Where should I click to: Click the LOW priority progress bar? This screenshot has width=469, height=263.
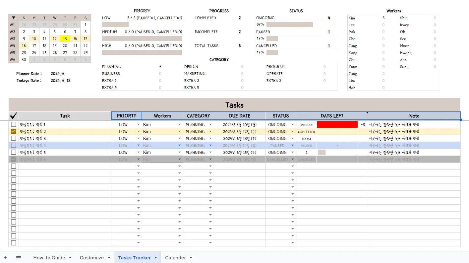(x=115, y=25)
